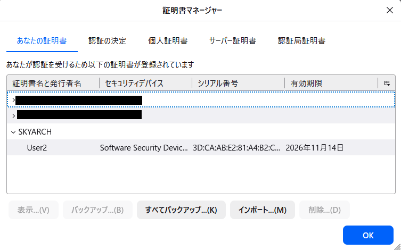Open the 個人証明書 tab
The height and width of the screenshot is (250, 401).
(x=168, y=40)
